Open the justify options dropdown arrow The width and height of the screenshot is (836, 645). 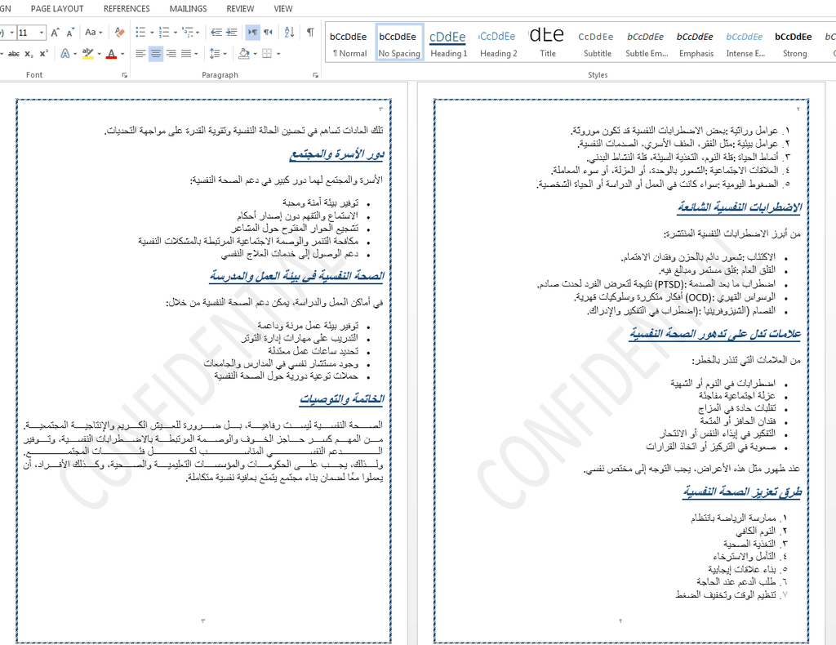click(196, 53)
